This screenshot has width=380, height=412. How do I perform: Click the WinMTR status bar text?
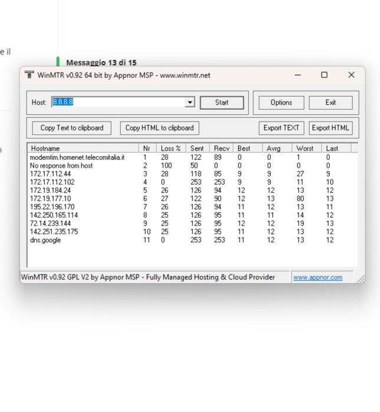148,277
